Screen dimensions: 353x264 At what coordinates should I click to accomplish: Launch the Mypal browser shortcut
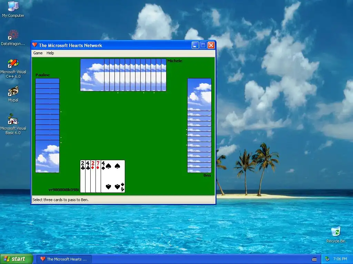13,94
